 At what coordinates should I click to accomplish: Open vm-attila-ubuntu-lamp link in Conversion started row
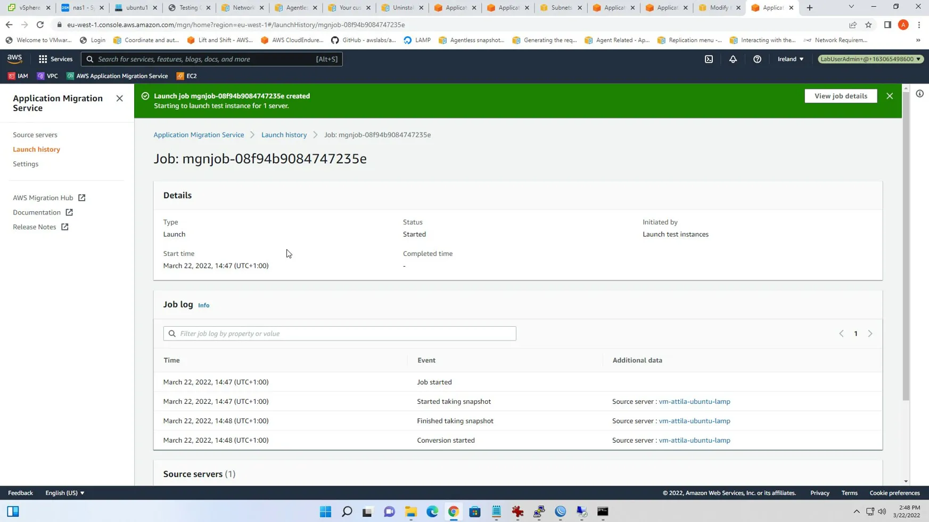pyautogui.click(x=694, y=440)
